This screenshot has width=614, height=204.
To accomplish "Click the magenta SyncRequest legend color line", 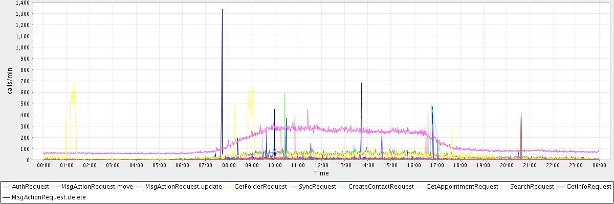I will (x=295, y=187).
